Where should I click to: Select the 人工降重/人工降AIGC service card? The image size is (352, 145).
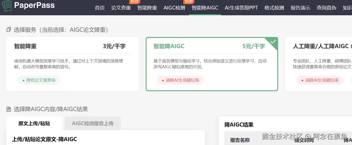pos(319,64)
